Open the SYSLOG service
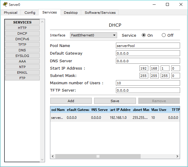The height and width of the screenshot is (167, 188). 22,56
